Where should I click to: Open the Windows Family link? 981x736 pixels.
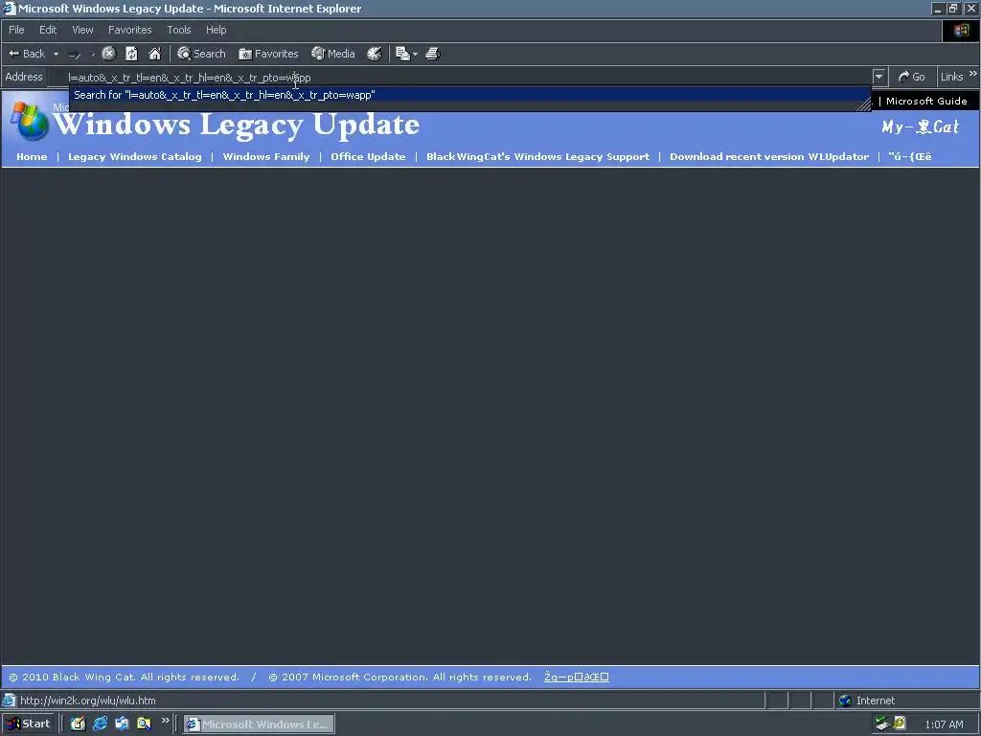(x=266, y=156)
